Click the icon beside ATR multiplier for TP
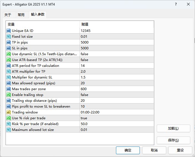Screen dimensions: 195x157 coord(9,72)
